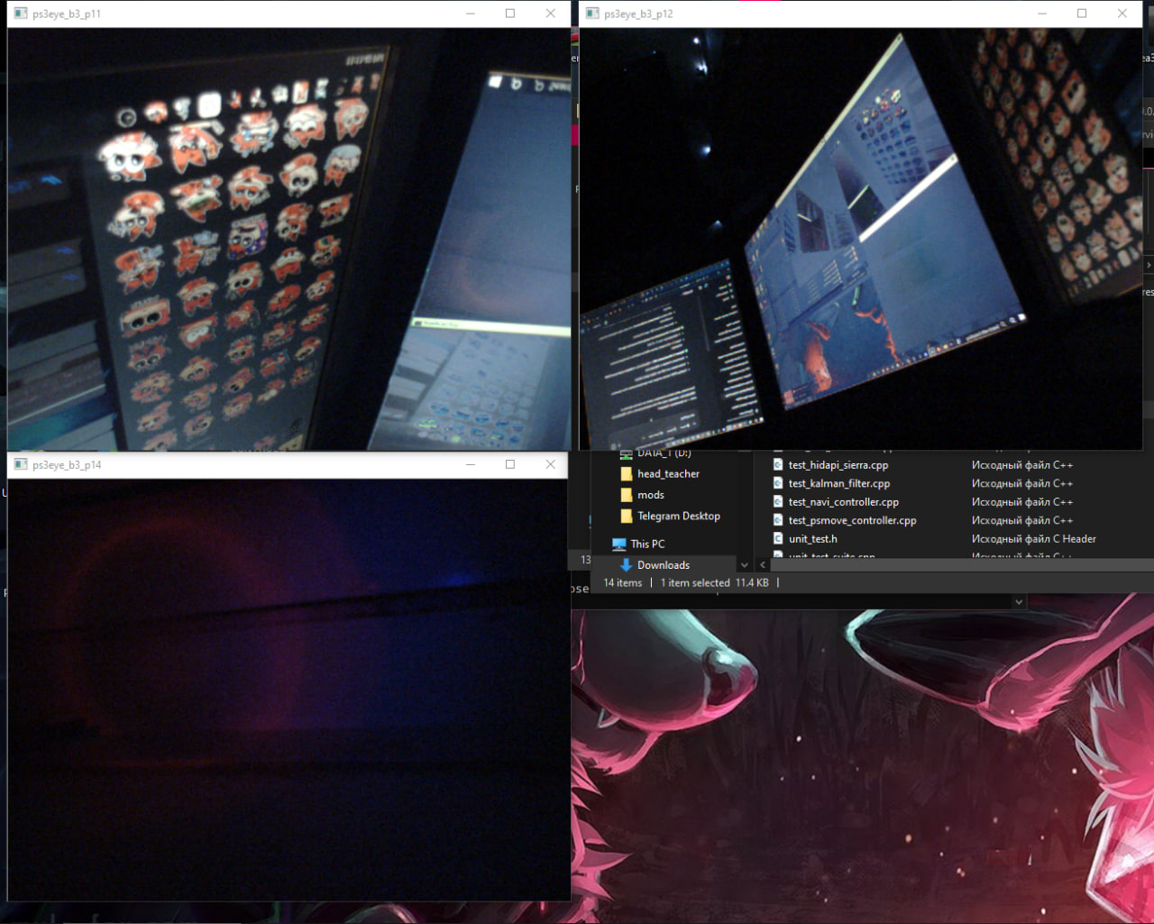Click the Telegram Desktop folder icon
The width and height of the screenshot is (1154, 924).
(x=627, y=517)
